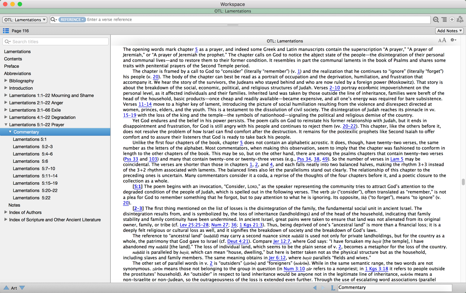
Task: Open the Lev 25:25–28 reference link
Action: tap(194, 225)
